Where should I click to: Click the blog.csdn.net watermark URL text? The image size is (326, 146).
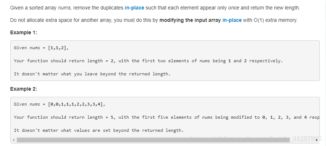pos(256,139)
